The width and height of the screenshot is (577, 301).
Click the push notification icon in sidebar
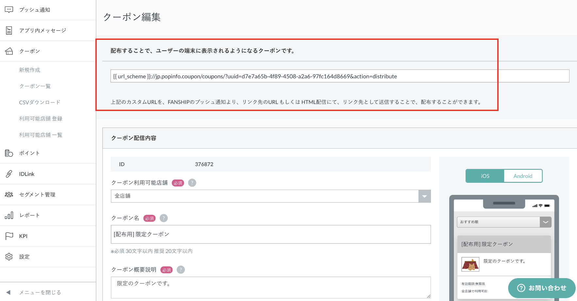tap(9, 10)
